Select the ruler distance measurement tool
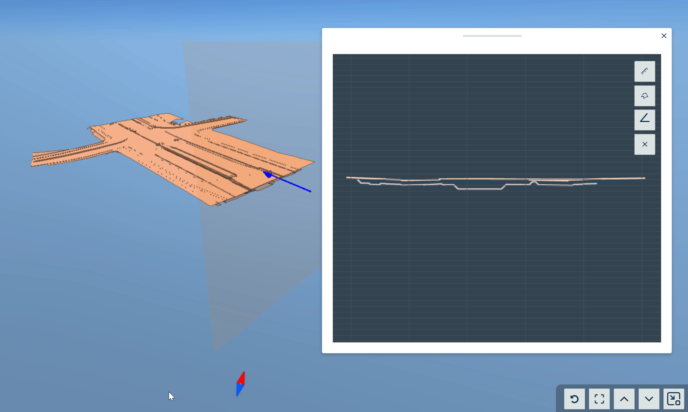The width and height of the screenshot is (688, 412). click(x=644, y=71)
